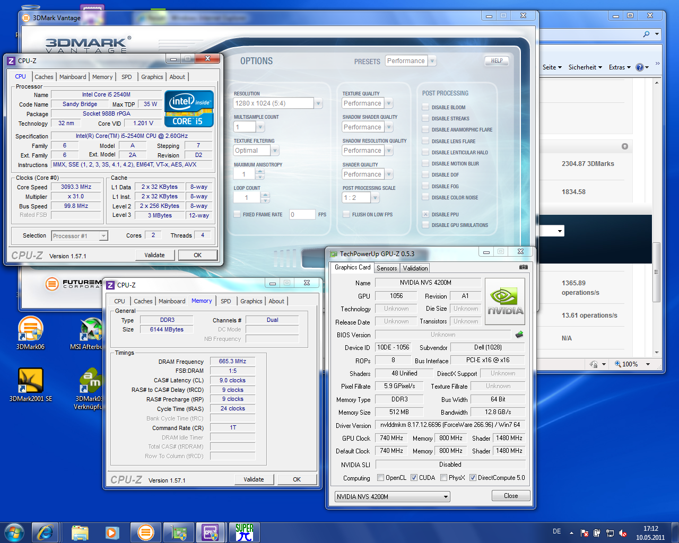Click OK in the lower CPU-Z Memory window
The width and height of the screenshot is (679, 543).
[297, 479]
